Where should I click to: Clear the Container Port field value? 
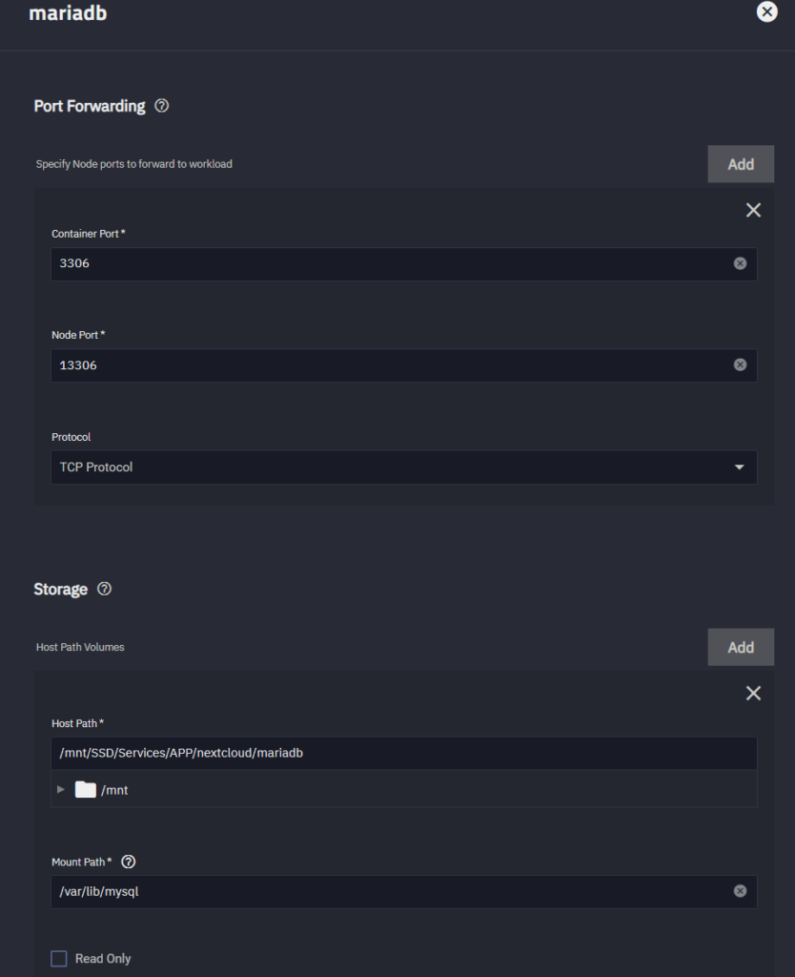pyautogui.click(x=740, y=263)
